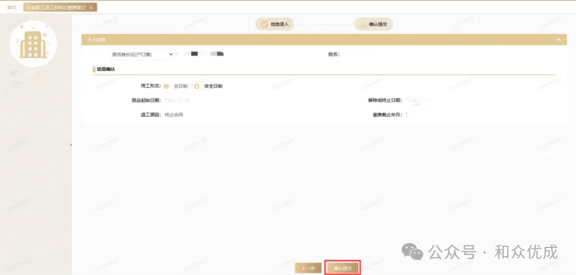Toggle the sidebar collapse handle
The height and width of the screenshot is (275, 576).
(71, 145)
